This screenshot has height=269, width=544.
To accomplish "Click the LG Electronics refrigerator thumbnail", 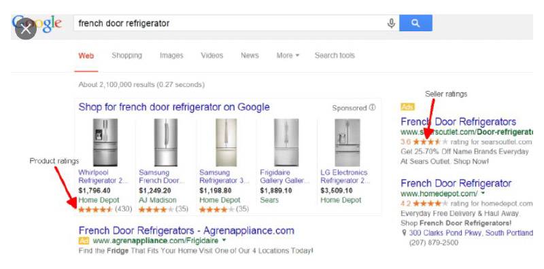I will pos(347,143).
